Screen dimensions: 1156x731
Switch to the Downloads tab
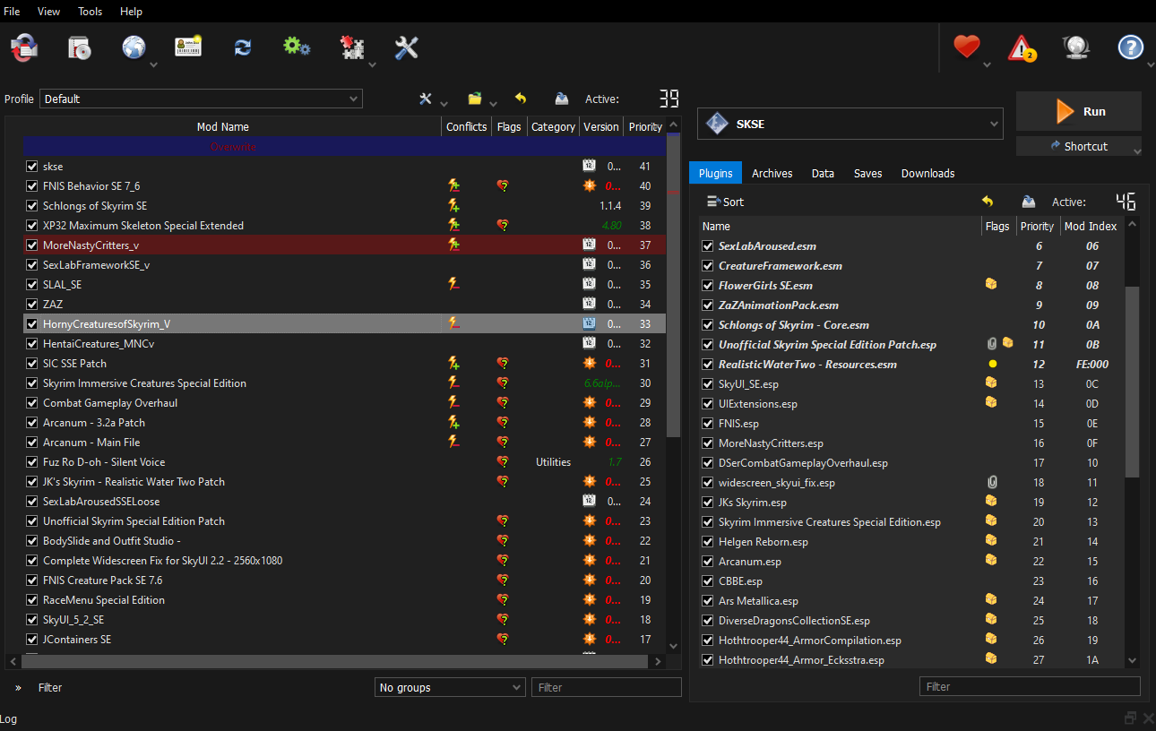[x=927, y=173]
